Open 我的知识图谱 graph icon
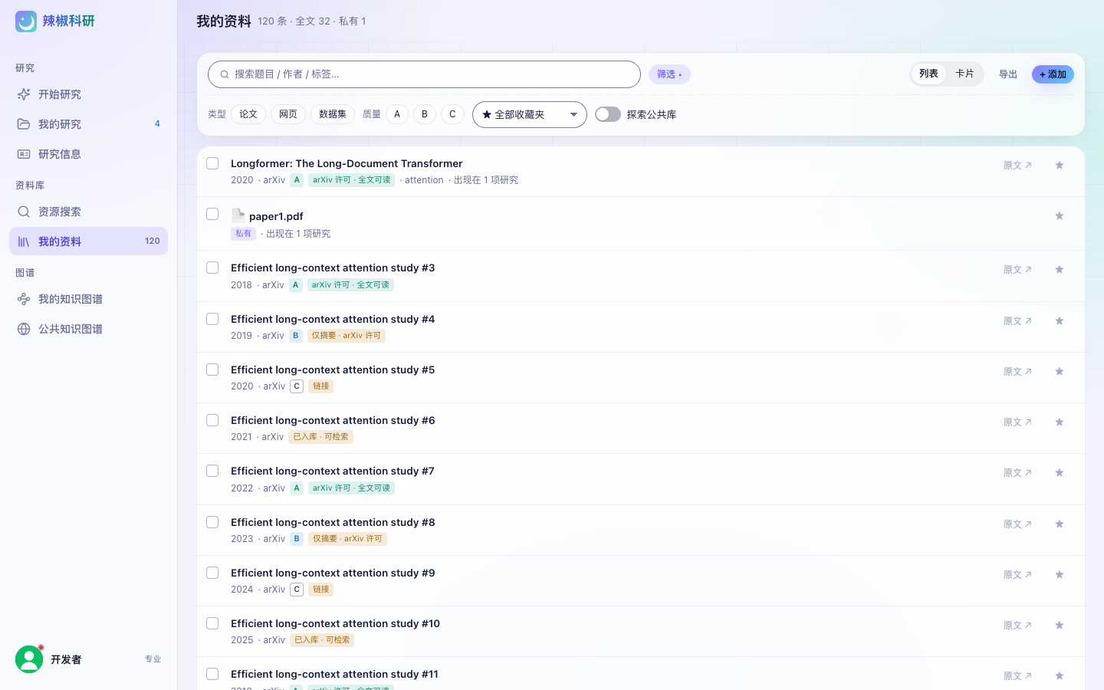Viewport: 1104px width, 690px height. click(x=24, y=299)
